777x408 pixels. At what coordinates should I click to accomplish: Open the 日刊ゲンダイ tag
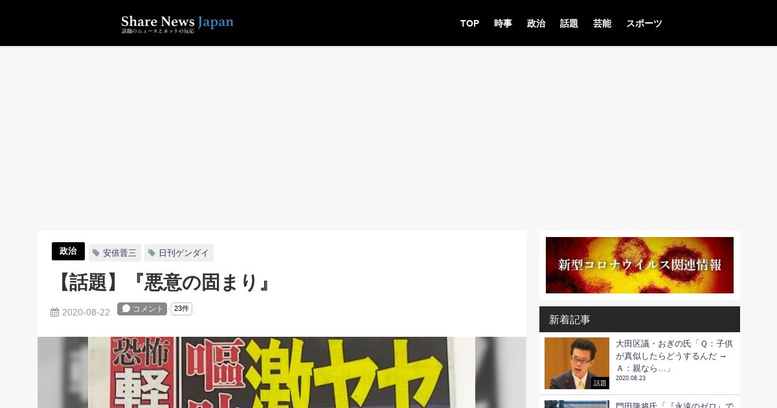(x=179, y=253)
